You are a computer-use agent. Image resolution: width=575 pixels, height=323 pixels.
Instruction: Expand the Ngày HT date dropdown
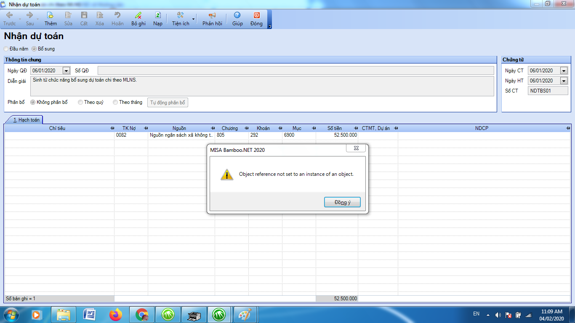coord(564,81)
